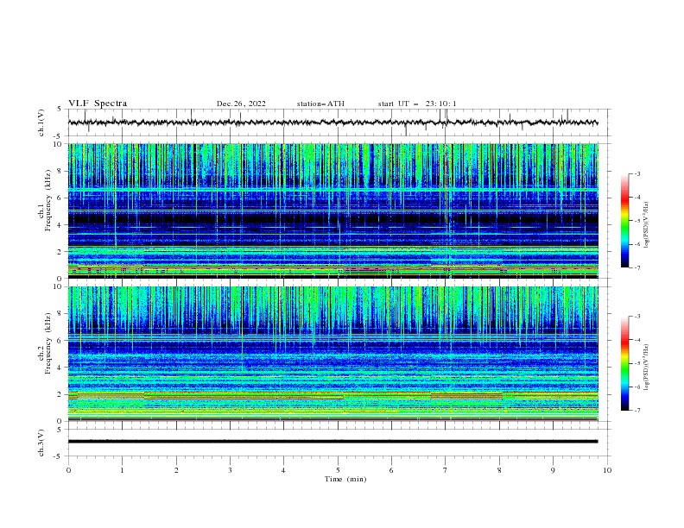Click the "Time (min)" axis label

point(345,479)
